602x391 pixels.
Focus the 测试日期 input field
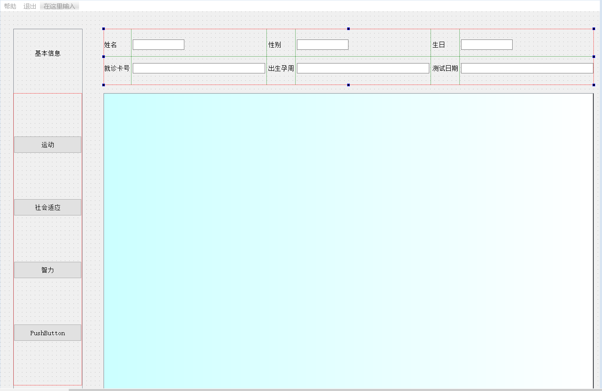(527, 68)
